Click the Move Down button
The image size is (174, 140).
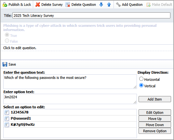[x=155, y=125]
